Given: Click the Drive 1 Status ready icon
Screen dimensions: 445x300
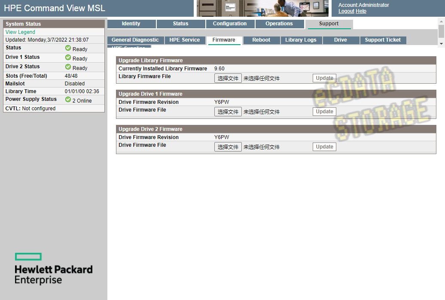Looking at the screenshot, I should pyautogui.click(x=68, y=57).
